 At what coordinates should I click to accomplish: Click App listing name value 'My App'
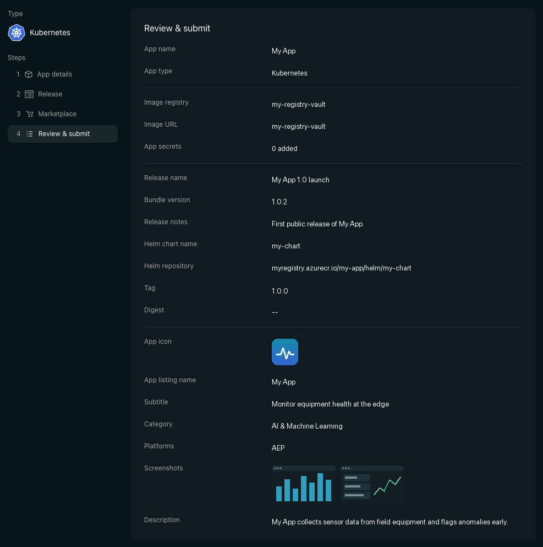click(283, 382)
